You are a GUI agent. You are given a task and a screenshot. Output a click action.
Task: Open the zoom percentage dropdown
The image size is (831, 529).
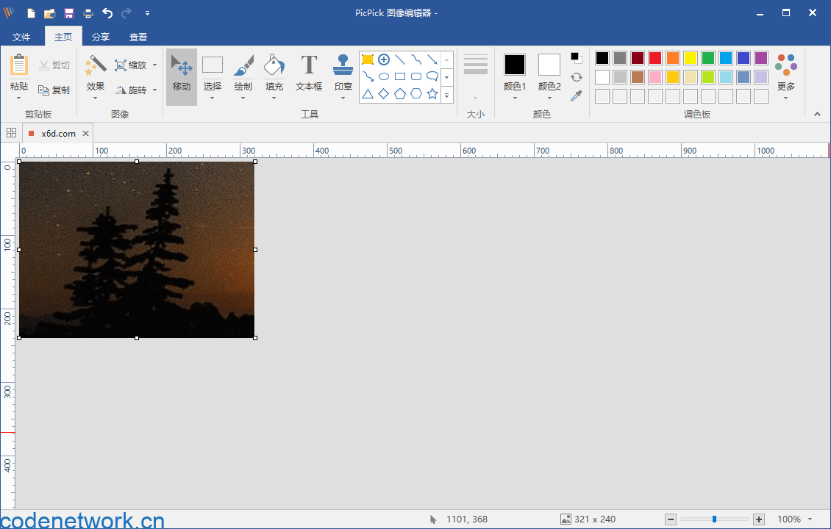click(x=810, y=519)
